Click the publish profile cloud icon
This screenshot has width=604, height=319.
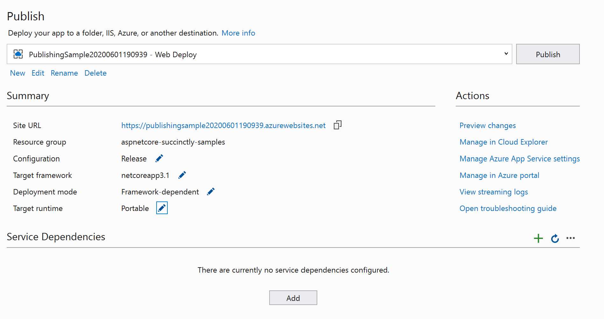pos(18,54)
